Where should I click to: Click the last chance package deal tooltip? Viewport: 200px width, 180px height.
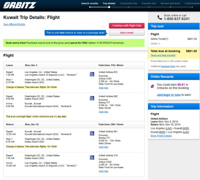[75, 33]
